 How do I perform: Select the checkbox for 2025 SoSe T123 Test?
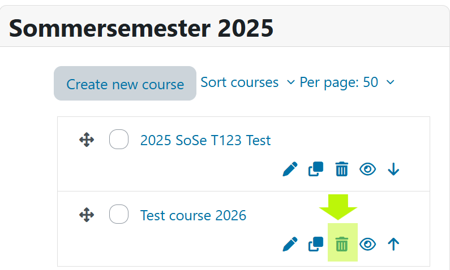[119, 139]
